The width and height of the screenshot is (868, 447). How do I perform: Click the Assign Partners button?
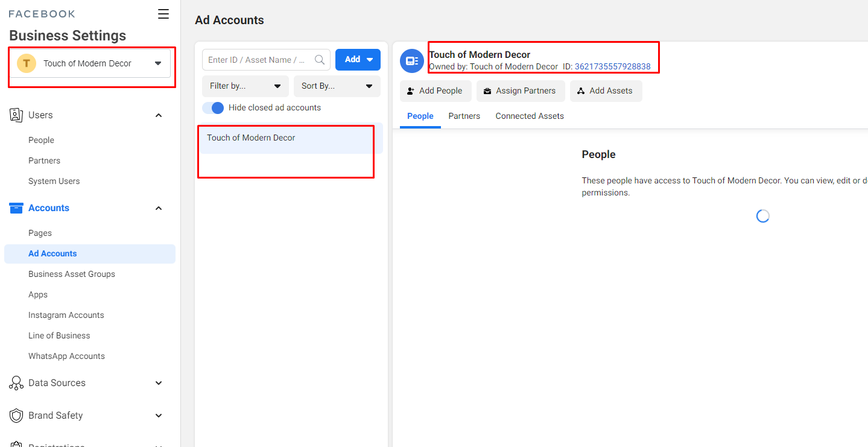[520, 91]
